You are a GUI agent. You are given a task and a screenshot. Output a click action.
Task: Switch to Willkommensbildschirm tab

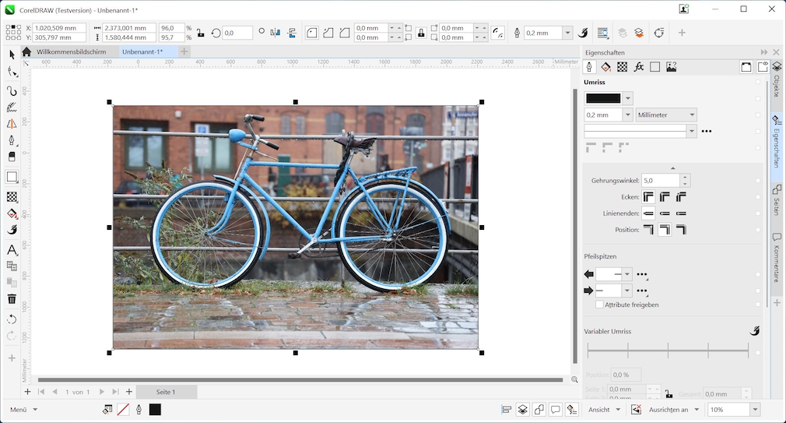tap(71, 51)
